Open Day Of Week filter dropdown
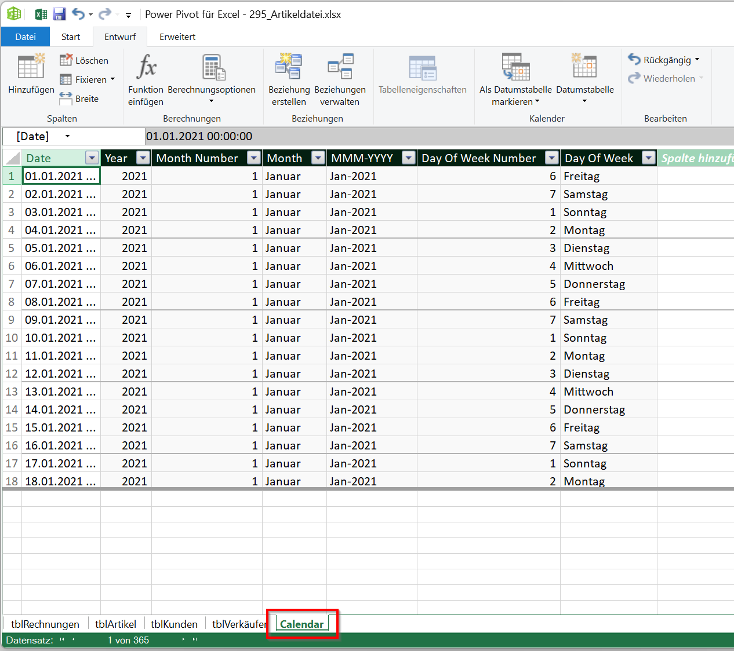This screenshot has height=651, width=734. pyautogui.click(x=649, y=158)
